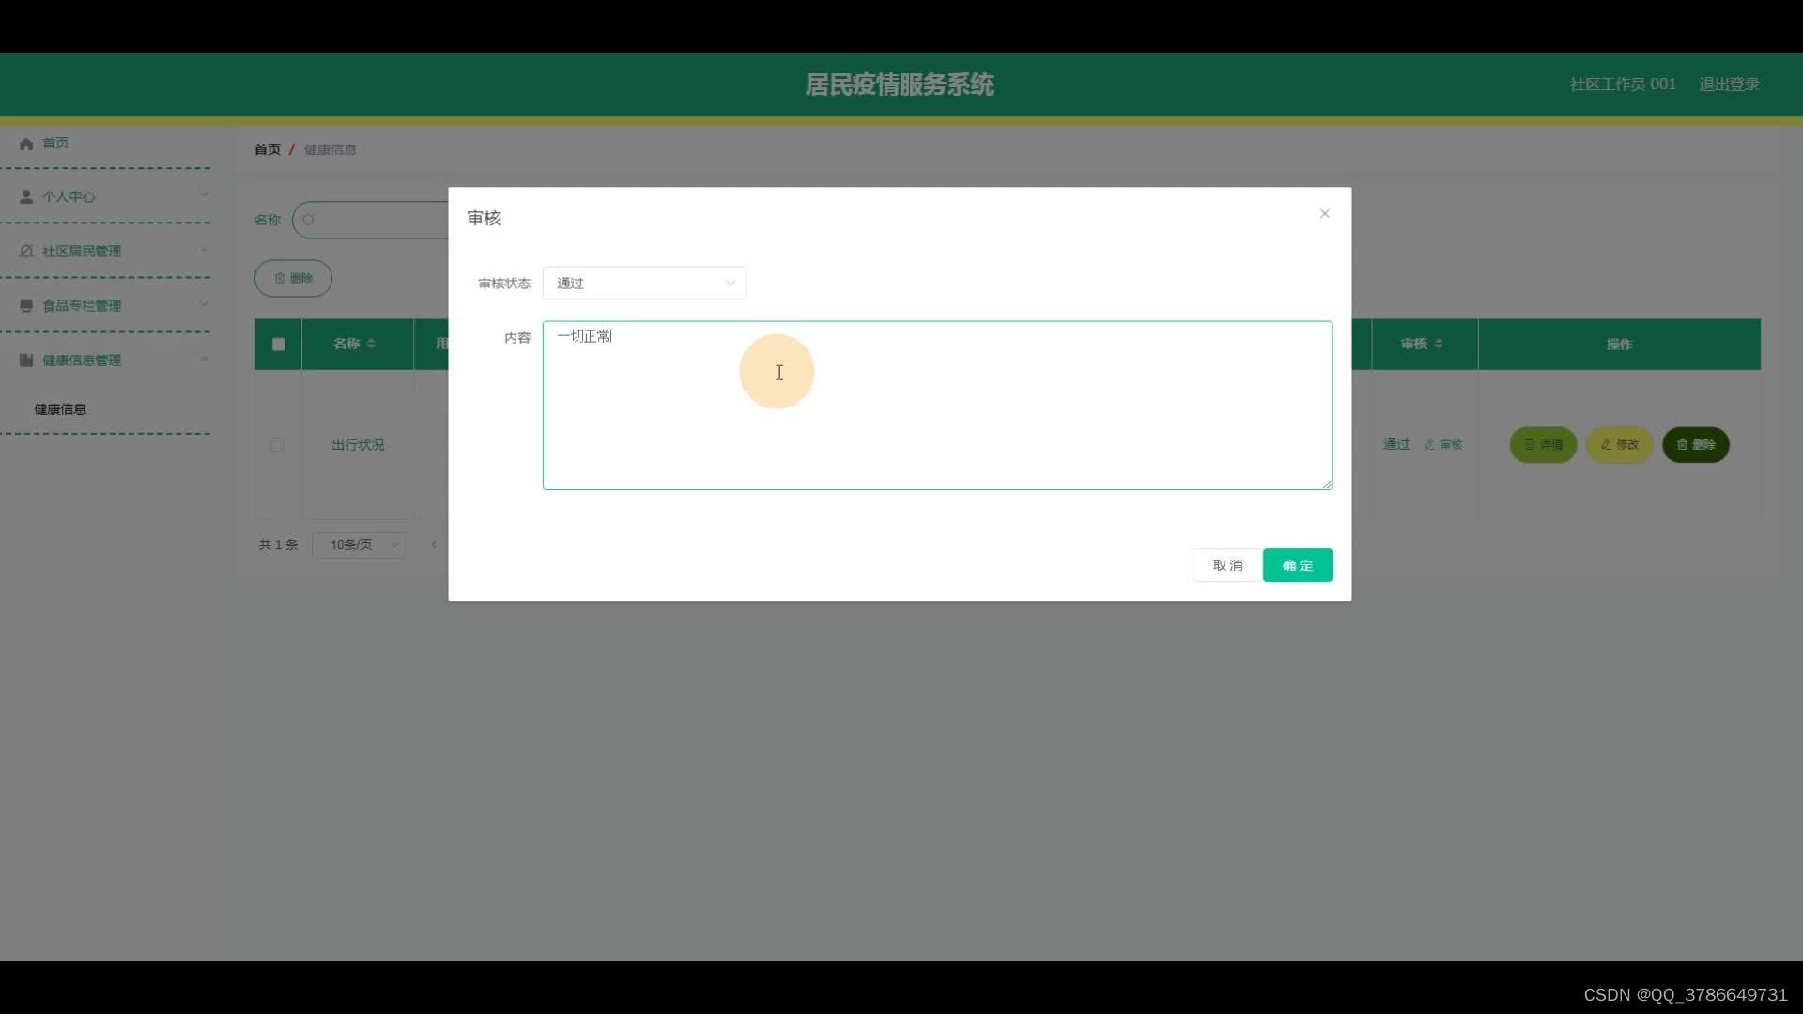
Task: Click 首页 breadcrumb link
Action: (x=268, y=149)
